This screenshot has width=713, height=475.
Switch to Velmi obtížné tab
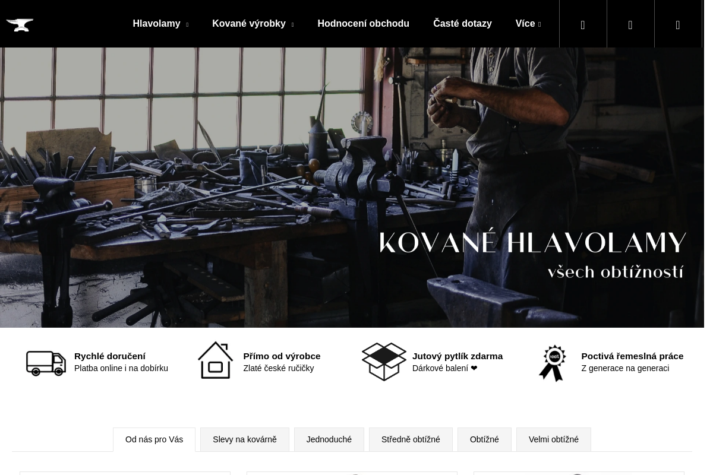[554, 439]
